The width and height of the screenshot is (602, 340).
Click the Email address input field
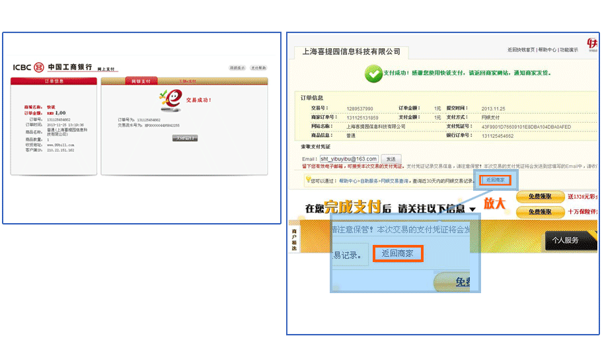click(x=349, y=159)
